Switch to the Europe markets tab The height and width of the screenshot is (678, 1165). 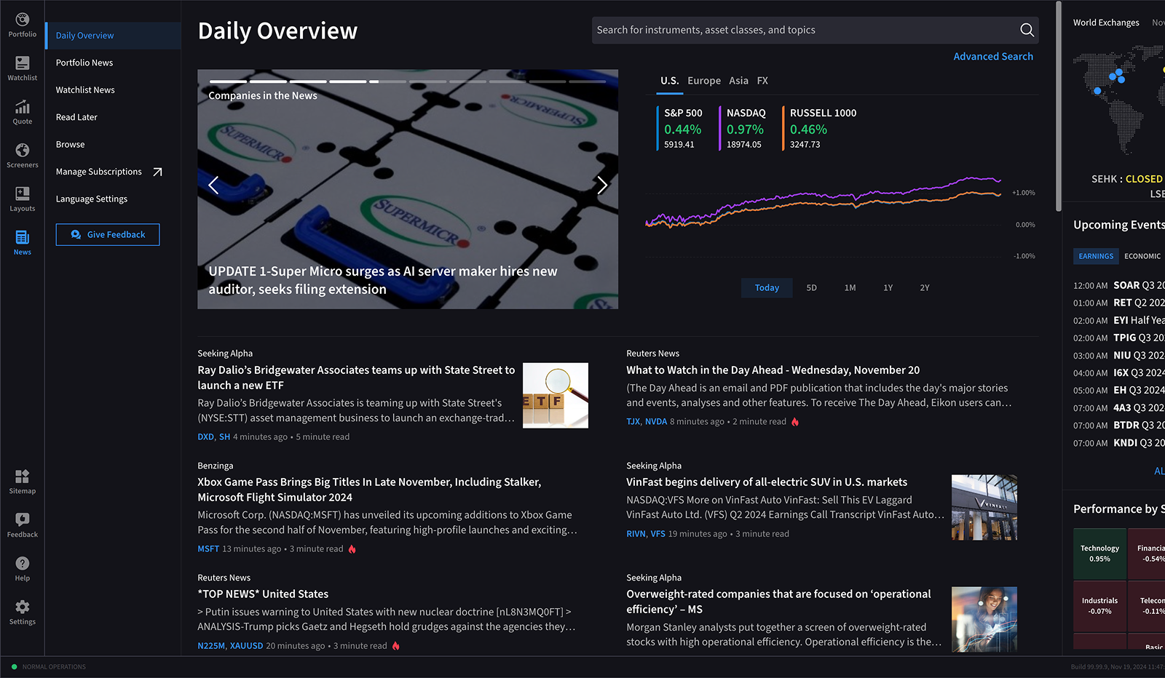[x=703, y=81]
